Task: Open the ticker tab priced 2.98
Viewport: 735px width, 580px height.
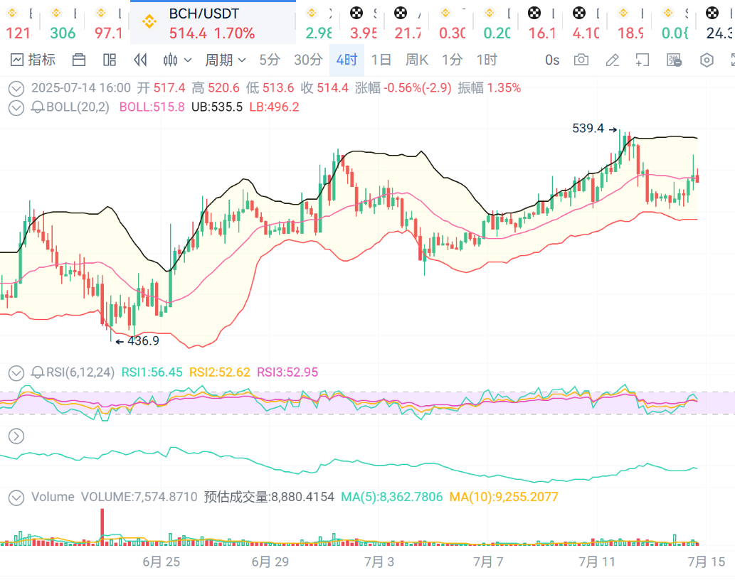Action: coord(319,23)
